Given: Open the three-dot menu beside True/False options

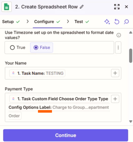Looking at the screenshot, I should pyautogui.click(x=118, y=47).
